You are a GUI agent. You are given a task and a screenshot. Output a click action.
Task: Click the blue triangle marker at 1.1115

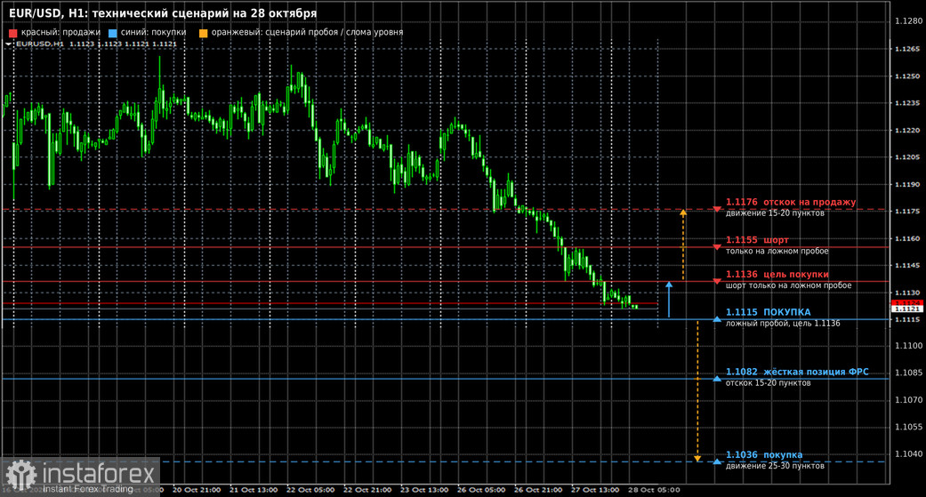(717, 319)
